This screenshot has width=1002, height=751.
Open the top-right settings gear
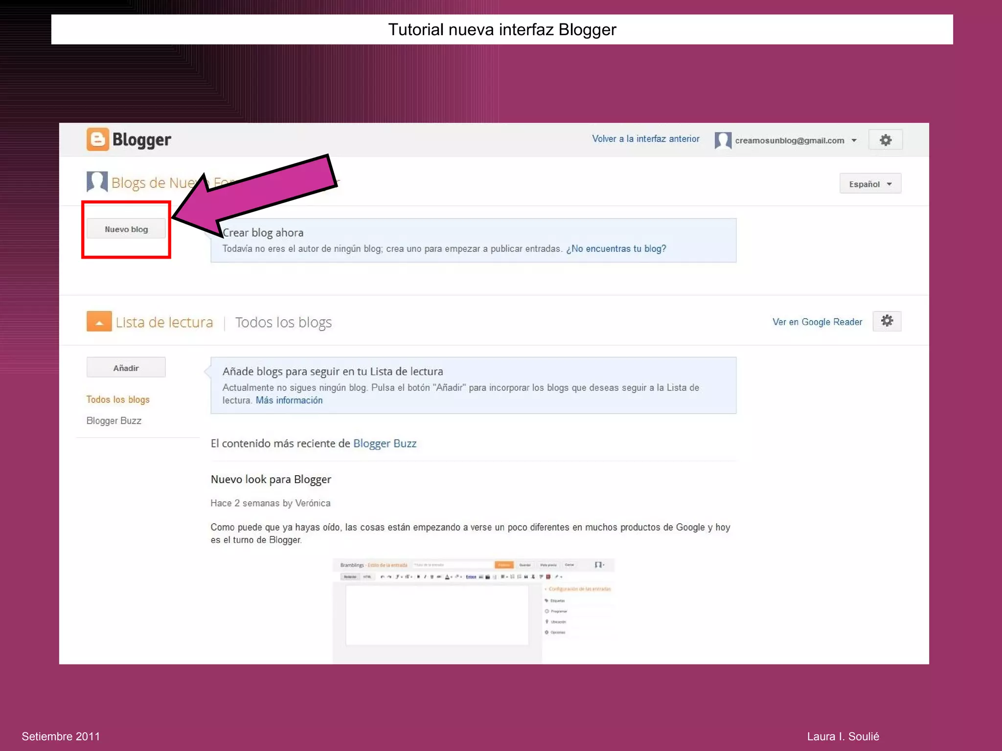[x=885, y=140]
